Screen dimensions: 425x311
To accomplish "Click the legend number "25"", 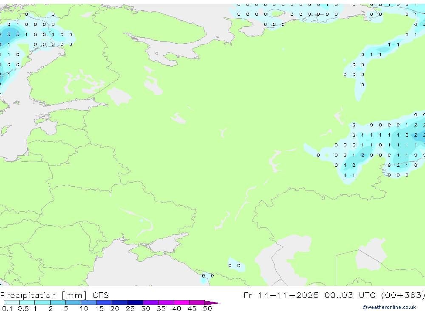I will [x=130, y=308].
